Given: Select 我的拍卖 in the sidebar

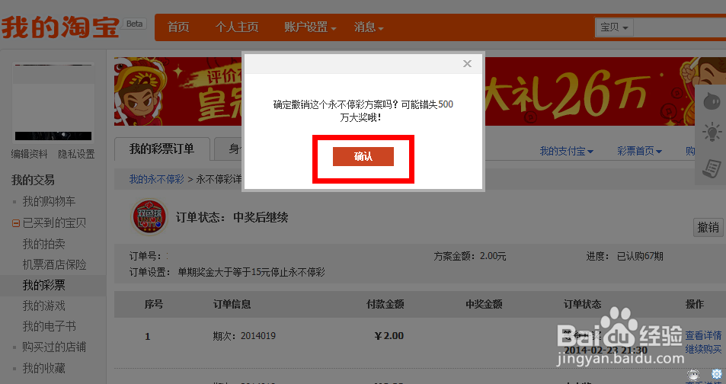Looking at the screenshot, I should (43, 244).
